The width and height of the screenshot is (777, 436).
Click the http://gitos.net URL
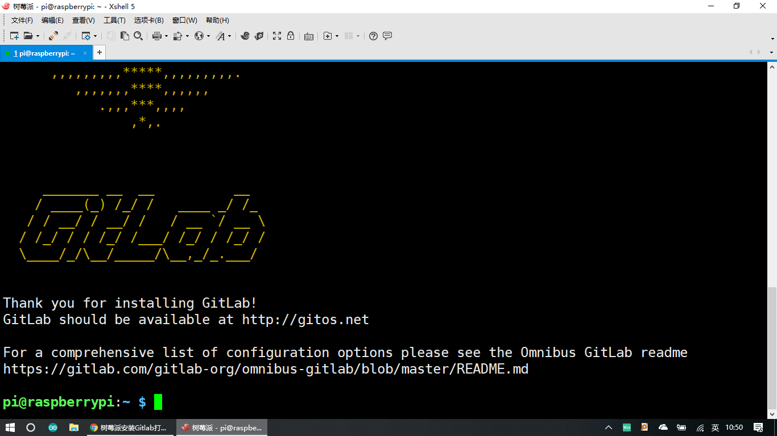point(305,320)
